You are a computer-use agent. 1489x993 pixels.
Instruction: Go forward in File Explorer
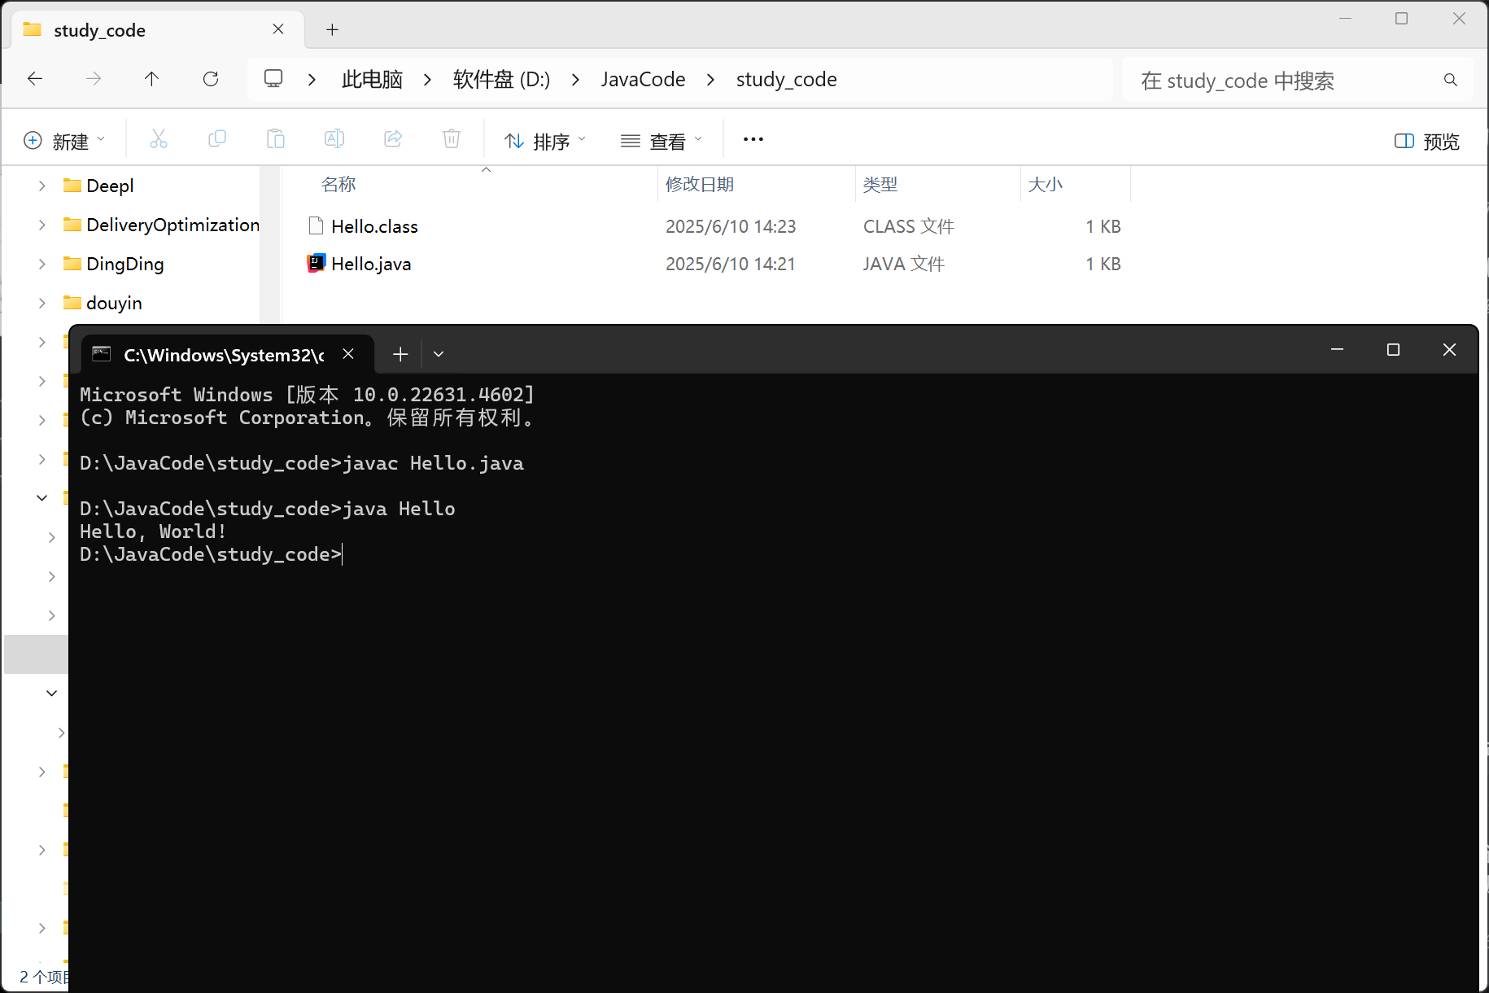(x=94, y=79)
